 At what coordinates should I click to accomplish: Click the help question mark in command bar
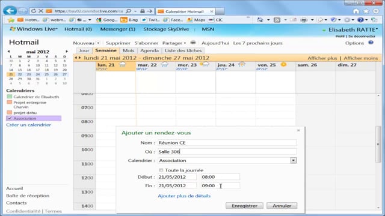(x=360, y=20)
